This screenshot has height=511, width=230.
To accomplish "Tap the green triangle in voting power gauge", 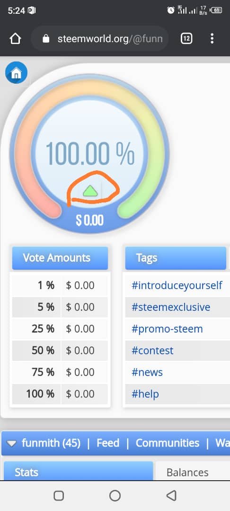I will tap(90, 191).
